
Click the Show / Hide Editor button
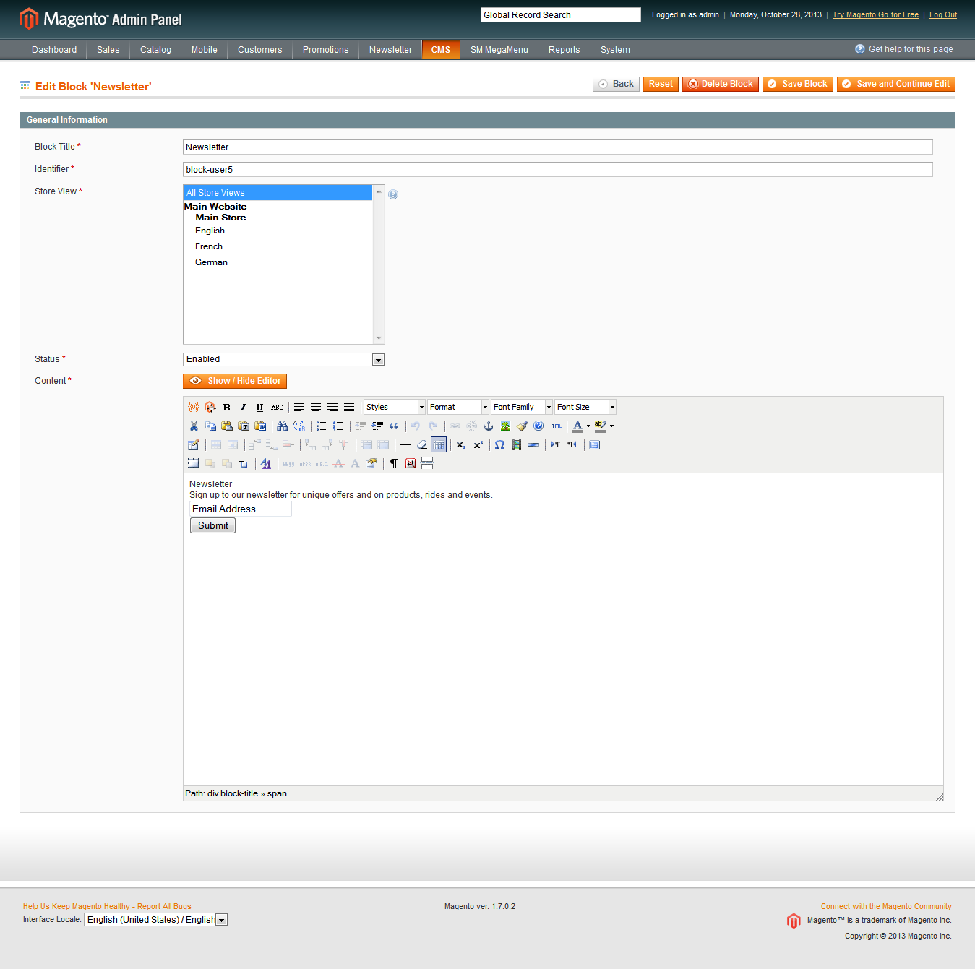[x=235, y=381]
